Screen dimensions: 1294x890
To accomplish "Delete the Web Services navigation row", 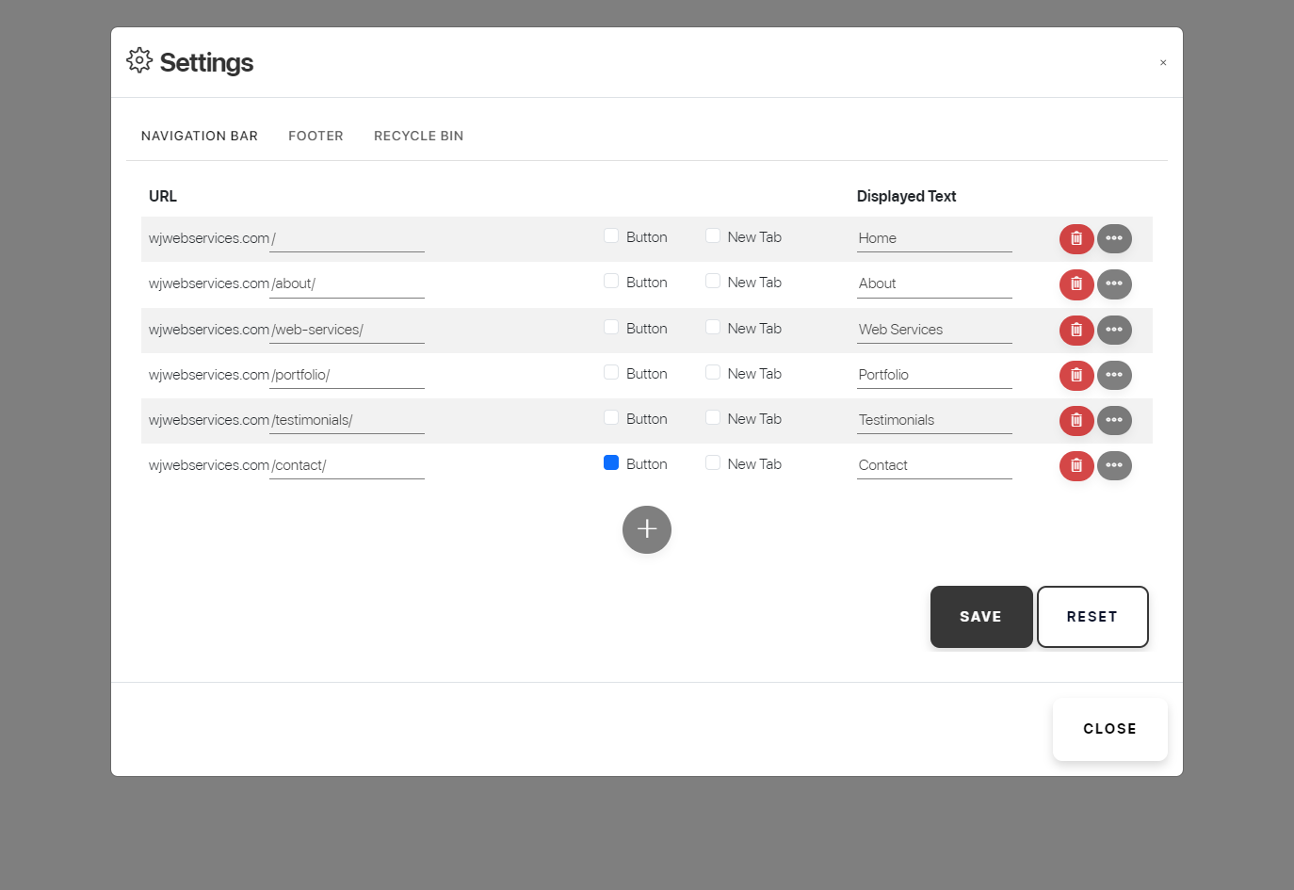I will pyautogui.click(x=1076, y=331).
